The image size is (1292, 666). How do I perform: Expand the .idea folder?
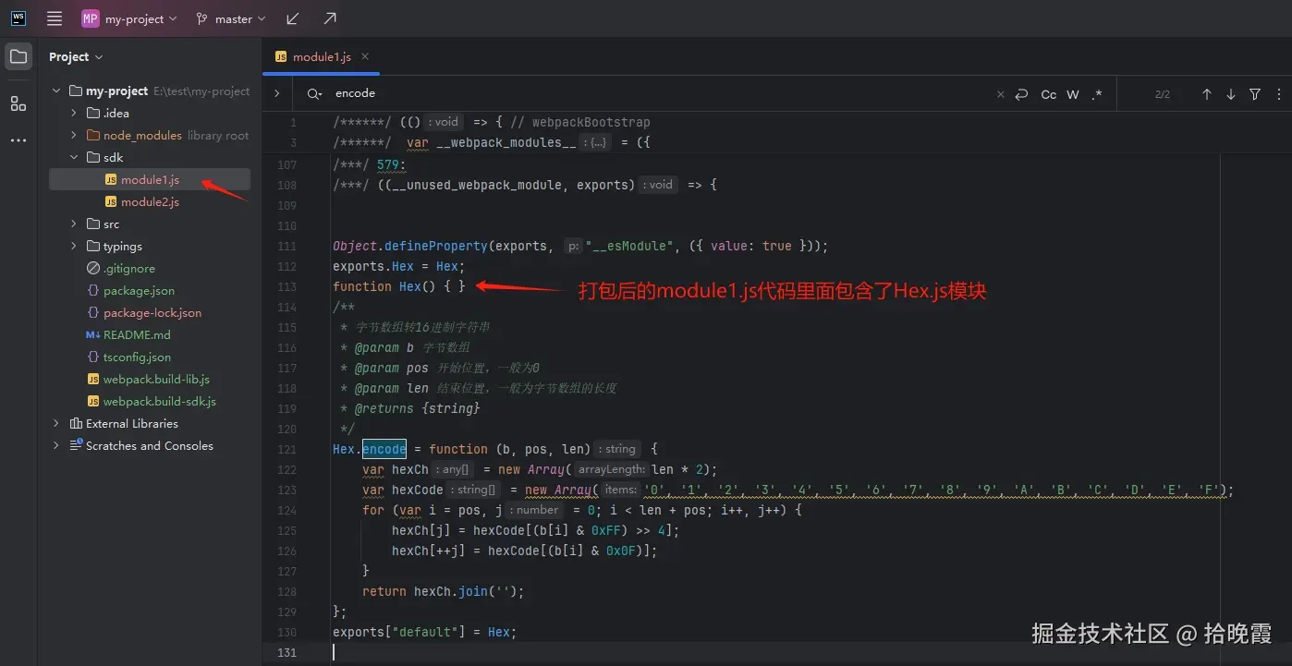pos(74,113)
